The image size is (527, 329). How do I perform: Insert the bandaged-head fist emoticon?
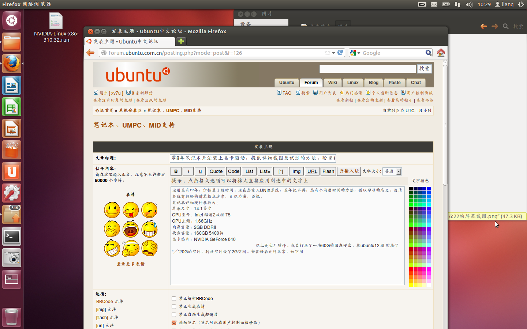[131, 248]
